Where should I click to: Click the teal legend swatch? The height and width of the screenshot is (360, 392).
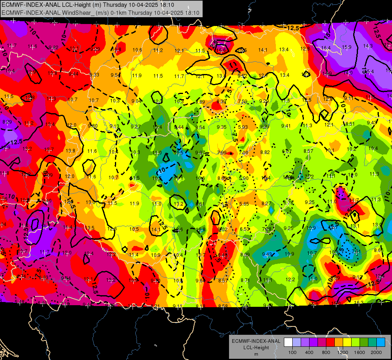(372, 342)
